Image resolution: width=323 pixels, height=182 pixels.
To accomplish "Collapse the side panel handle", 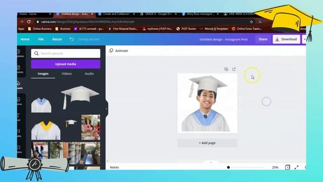I will click(x=106, y=109).
